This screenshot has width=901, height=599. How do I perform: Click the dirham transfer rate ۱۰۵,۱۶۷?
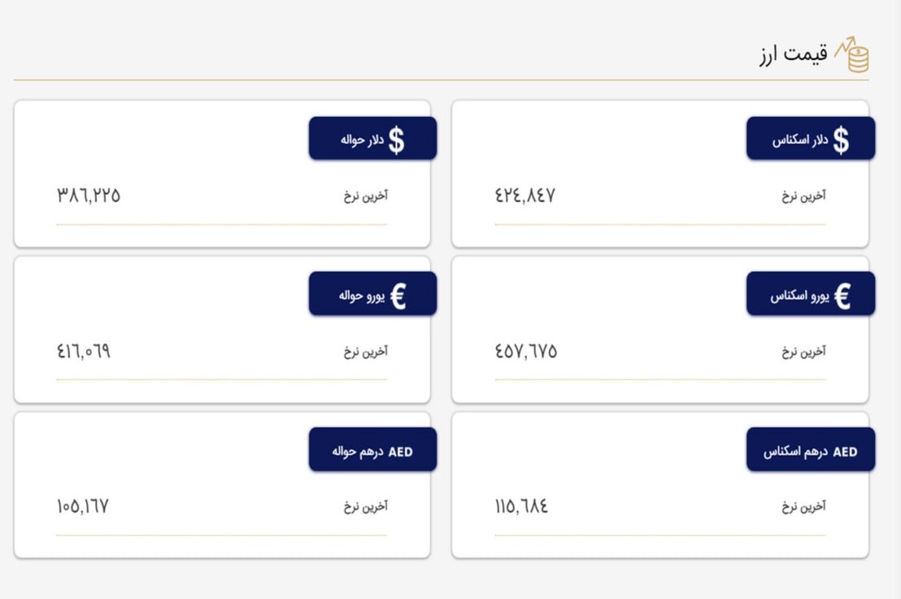83,506
